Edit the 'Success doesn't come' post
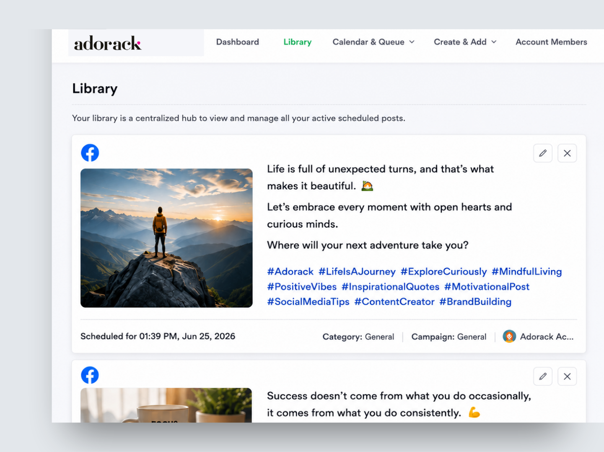Viewport: 604px width, 452px height. click(543, 376)
